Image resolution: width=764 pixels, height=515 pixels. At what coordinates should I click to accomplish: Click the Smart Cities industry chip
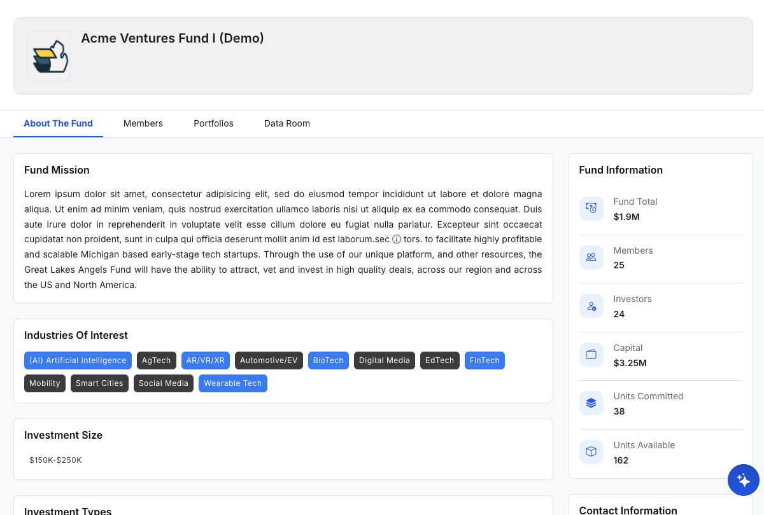99,383
